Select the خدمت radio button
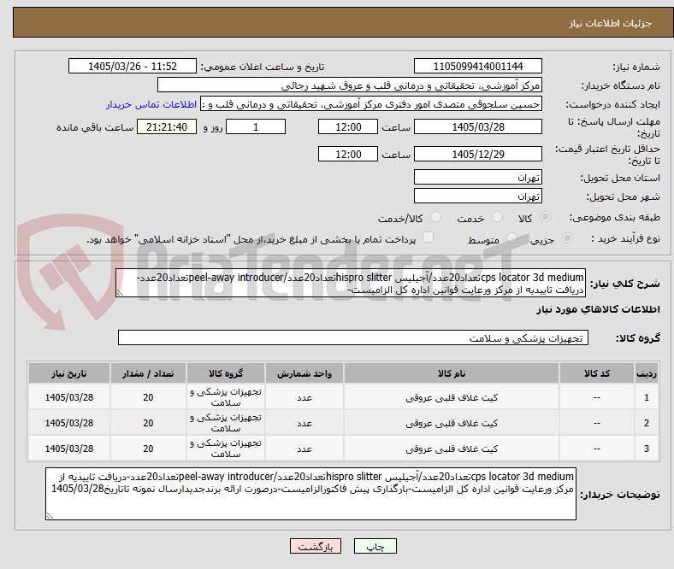 (x=497, y=217)
